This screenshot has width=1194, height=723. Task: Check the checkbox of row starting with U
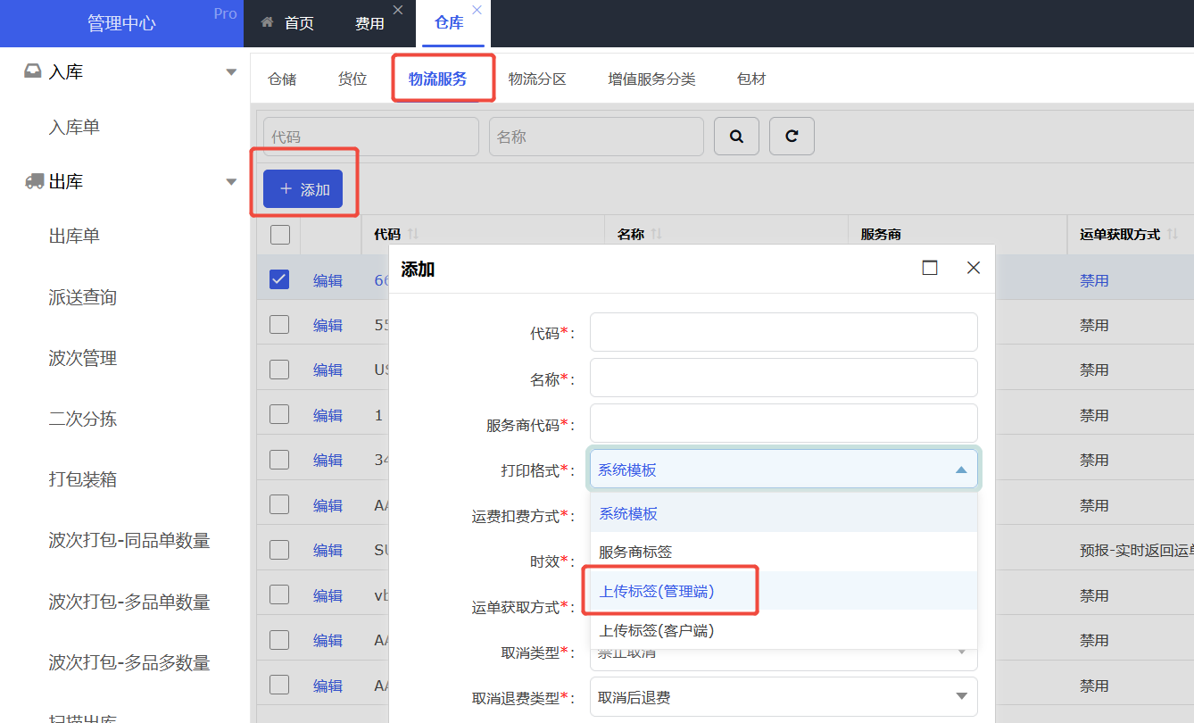pos(279,369)
